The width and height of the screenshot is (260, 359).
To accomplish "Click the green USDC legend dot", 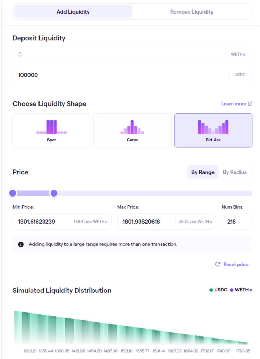I will [x=211, y=290].
